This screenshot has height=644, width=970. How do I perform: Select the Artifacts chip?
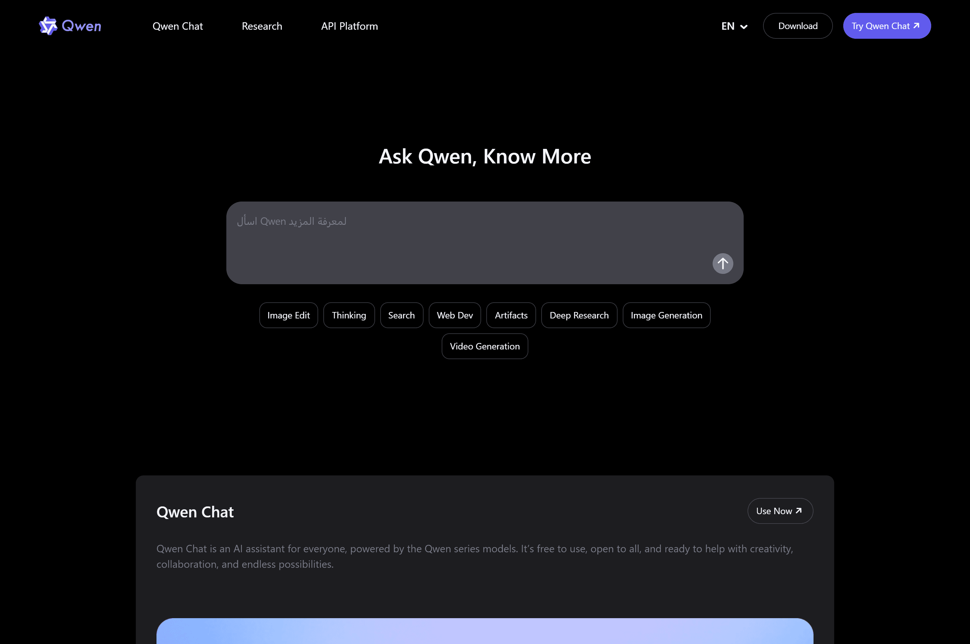pyautogui.click(x=511, y=315)
